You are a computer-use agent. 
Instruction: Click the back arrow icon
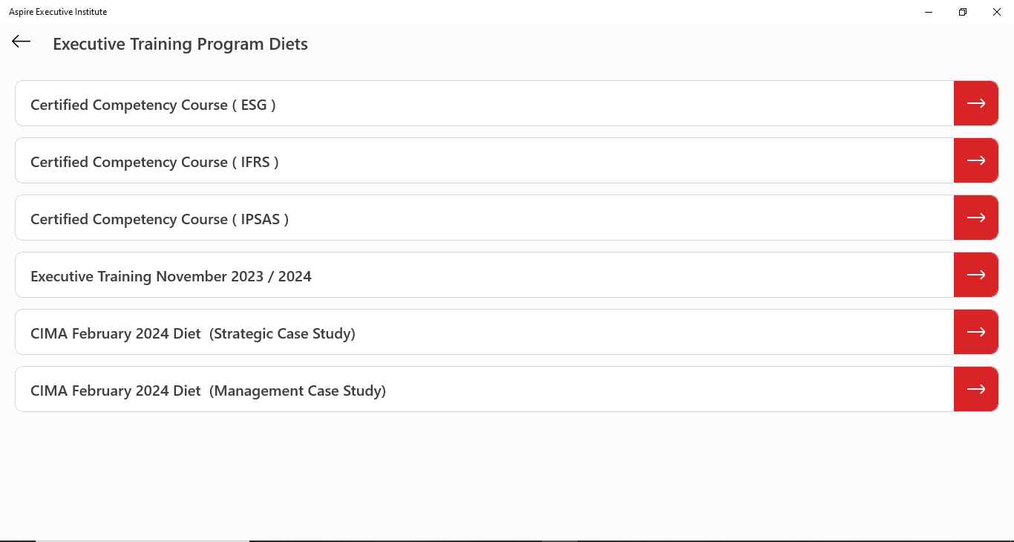pyautogui.click(x=21, y=42)
